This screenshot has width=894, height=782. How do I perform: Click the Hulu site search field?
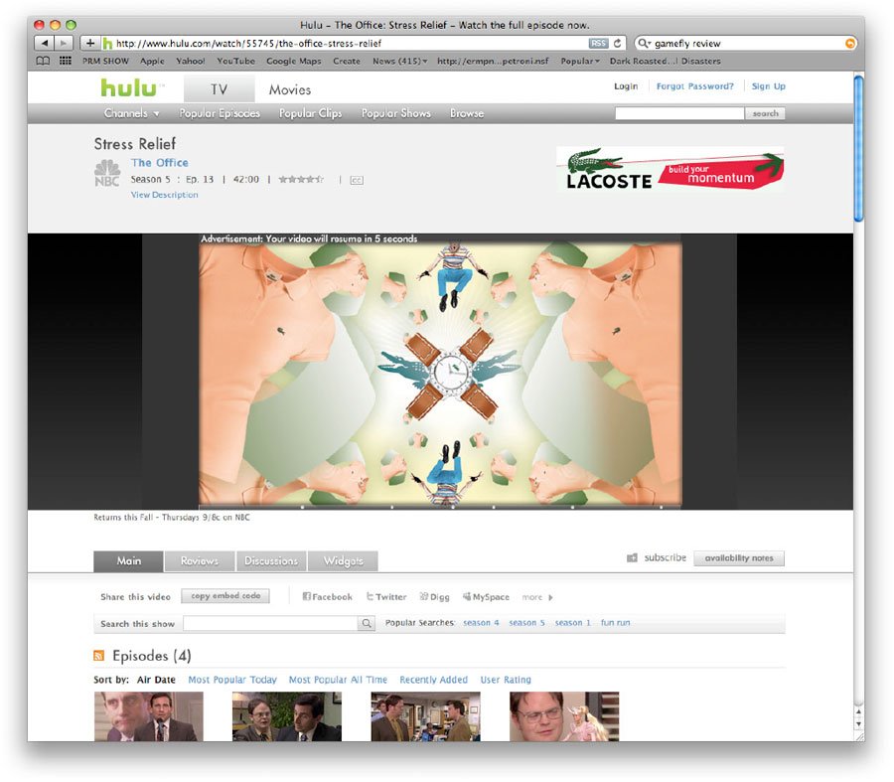(x=679, y=113)
